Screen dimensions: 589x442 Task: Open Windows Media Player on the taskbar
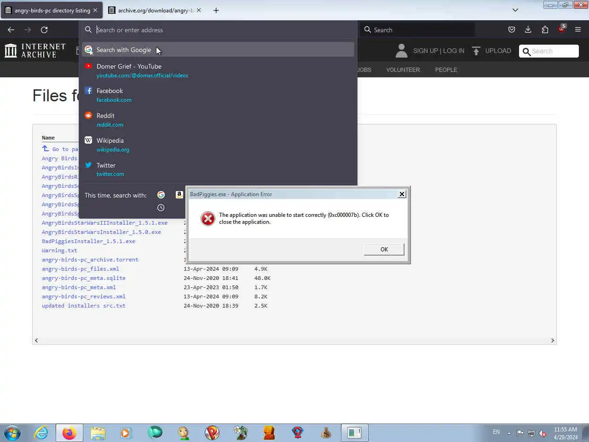(125, 433)
